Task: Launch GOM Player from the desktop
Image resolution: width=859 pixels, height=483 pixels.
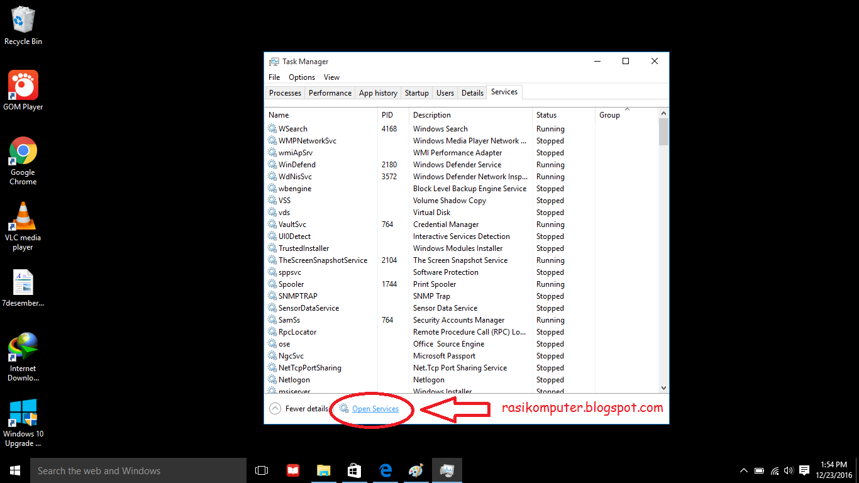Action: coord(23,86)
